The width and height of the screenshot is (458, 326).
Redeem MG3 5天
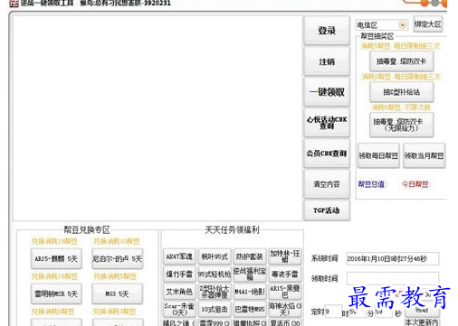(118, 293)
